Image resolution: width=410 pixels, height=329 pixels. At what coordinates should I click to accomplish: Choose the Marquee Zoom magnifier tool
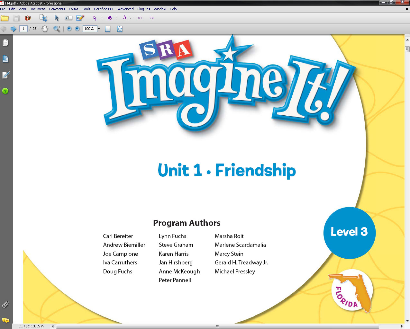57,29
